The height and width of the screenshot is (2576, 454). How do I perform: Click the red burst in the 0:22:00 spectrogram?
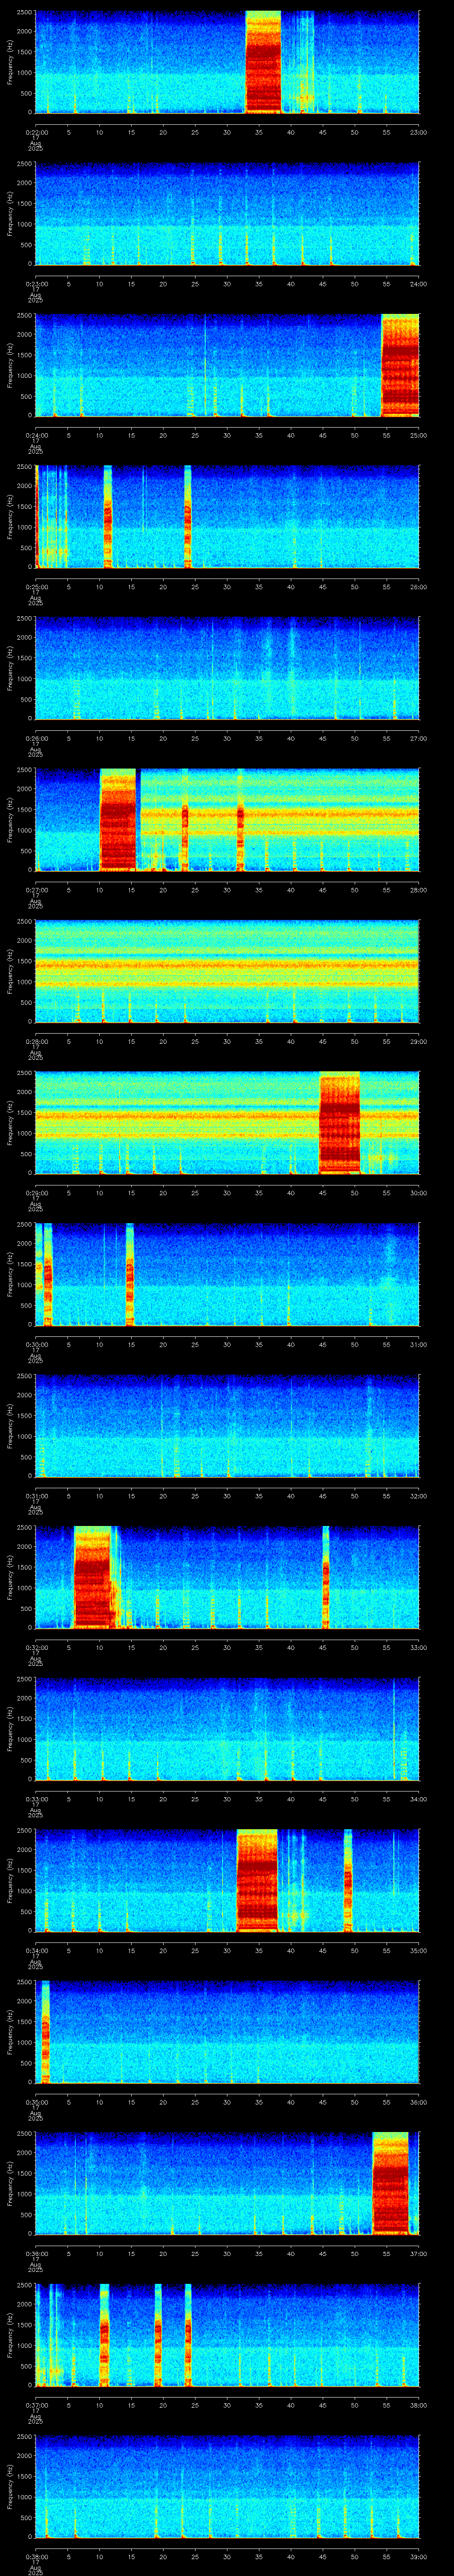pos(263,62)
